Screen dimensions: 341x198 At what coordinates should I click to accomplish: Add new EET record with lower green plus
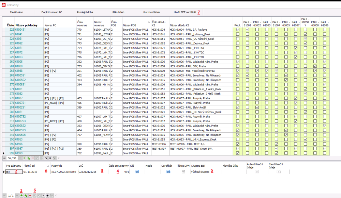point(21,195)
